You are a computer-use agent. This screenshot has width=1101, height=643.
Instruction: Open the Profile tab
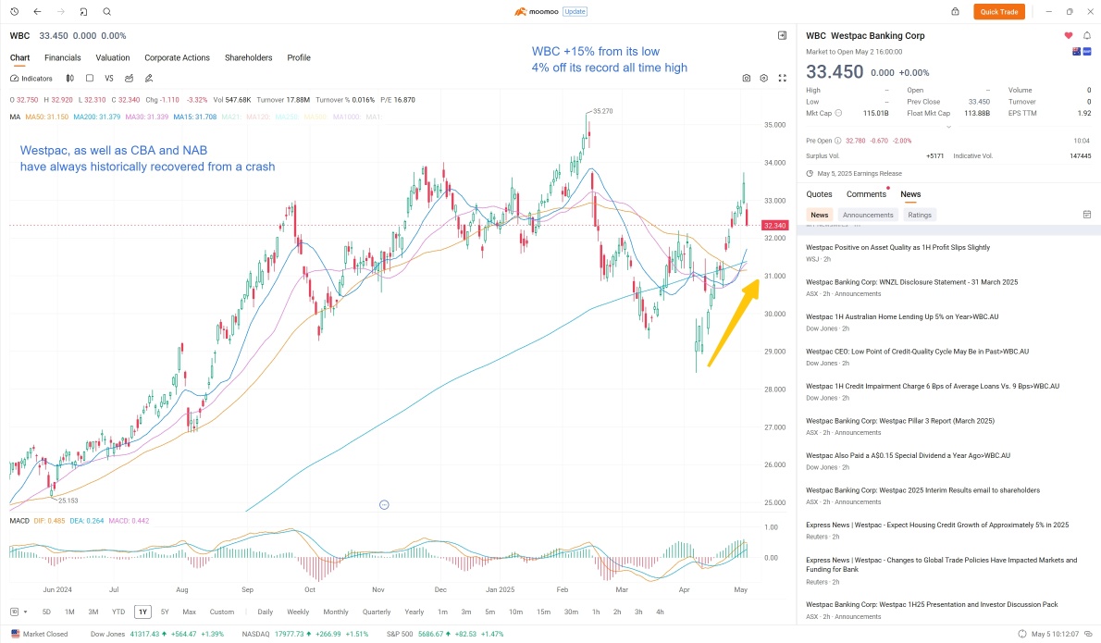point(299,57)
